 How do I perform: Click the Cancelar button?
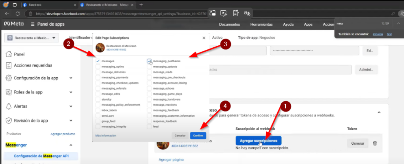pyautogui.click(x=180, y=136)
